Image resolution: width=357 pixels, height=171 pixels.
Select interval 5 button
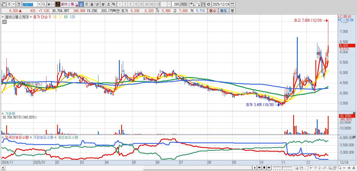(130, 4)
